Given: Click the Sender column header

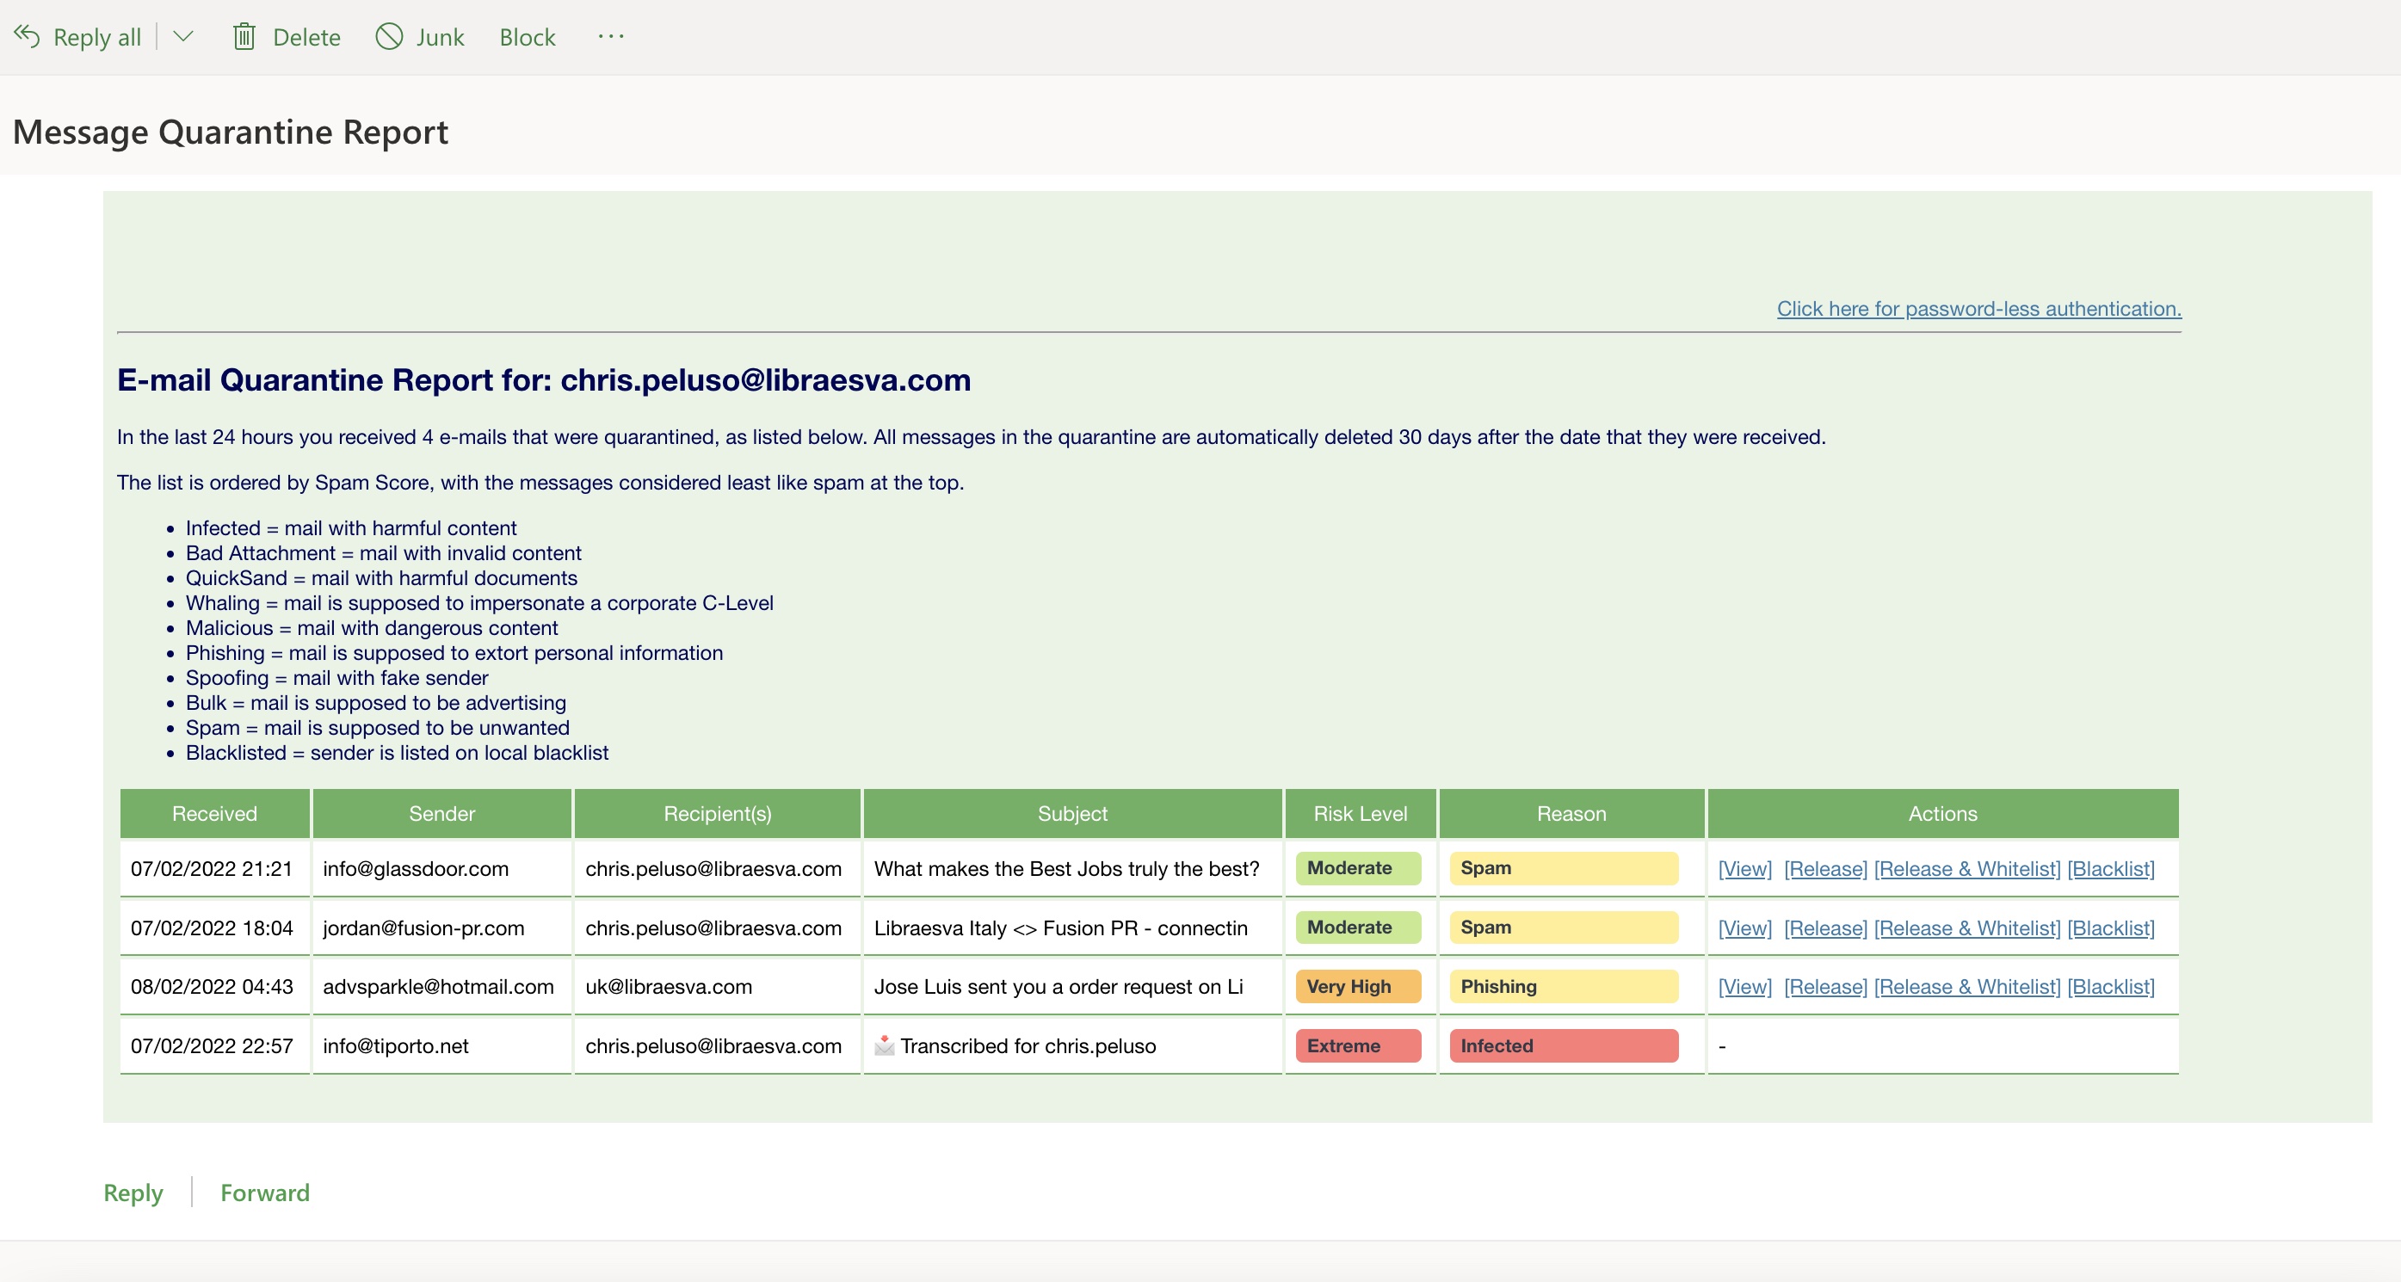Looking at the screenshot, I should pyautogui.click(x=441, y=813).
